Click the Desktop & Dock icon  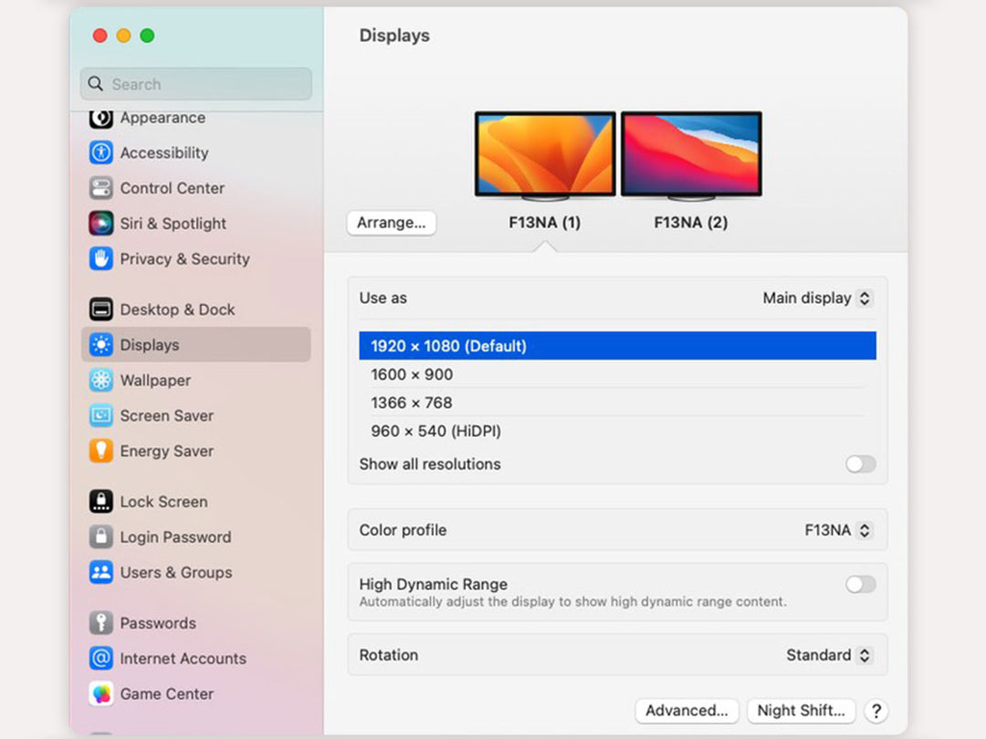pos(101,309)
